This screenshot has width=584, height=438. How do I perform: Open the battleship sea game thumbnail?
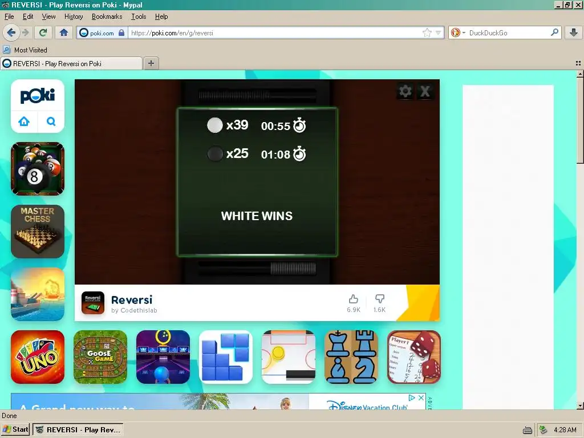pyautogui.click(x=38, y=294)
